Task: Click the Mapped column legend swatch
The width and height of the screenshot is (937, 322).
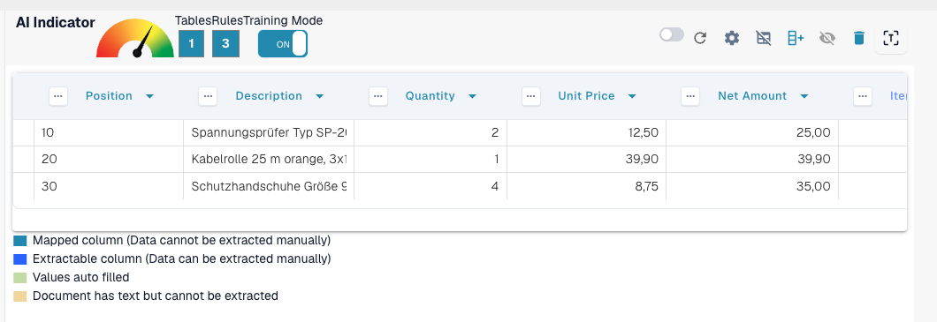Action: pyautogui.click(x=19, y=241)
